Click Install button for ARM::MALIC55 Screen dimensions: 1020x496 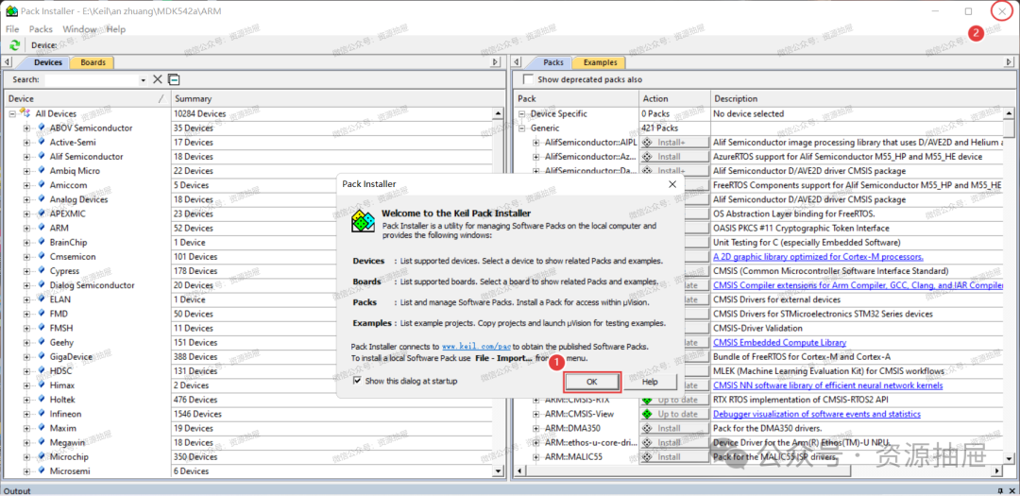tap(674, 457)
